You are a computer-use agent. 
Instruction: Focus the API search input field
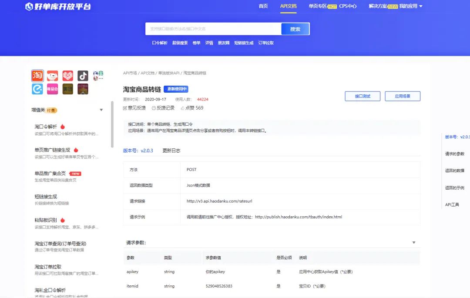pos(213,29)
